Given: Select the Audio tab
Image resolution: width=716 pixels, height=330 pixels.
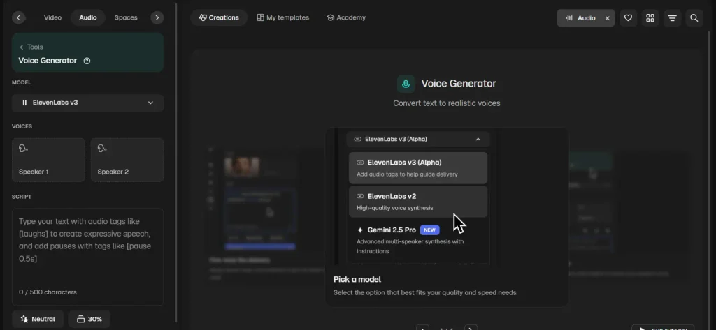Looking at the screenshot, I should click(87, 17).
